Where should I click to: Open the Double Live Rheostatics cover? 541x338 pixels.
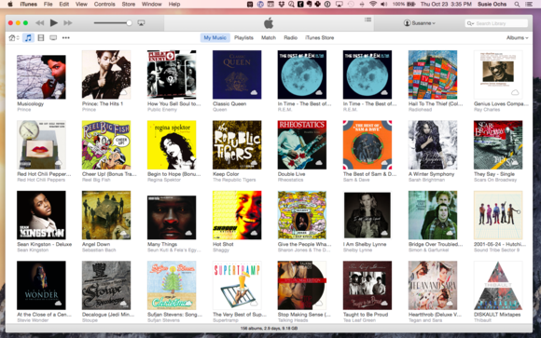pyautogui.click(x=302, y=145)
